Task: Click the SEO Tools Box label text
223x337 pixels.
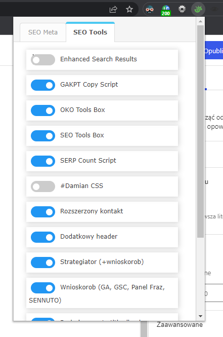Action: pos(82,135)
